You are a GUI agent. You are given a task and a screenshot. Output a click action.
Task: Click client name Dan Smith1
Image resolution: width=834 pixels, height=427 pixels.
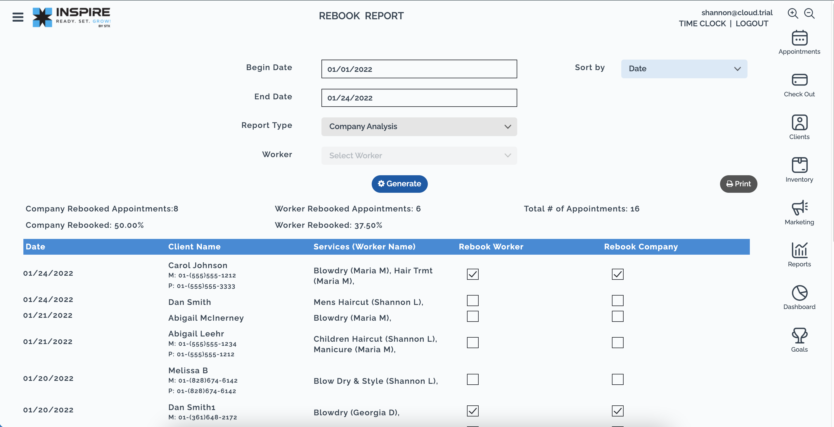pyautogui.click(x=192, y=407)
